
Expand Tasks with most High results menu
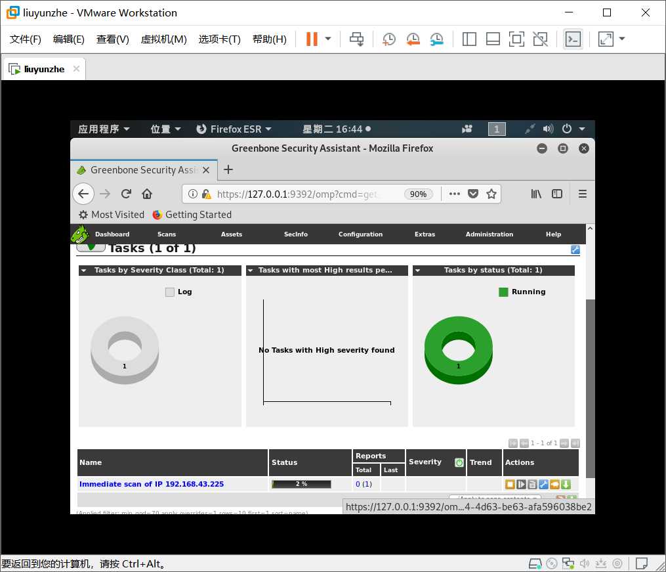(x=251, y=271)
